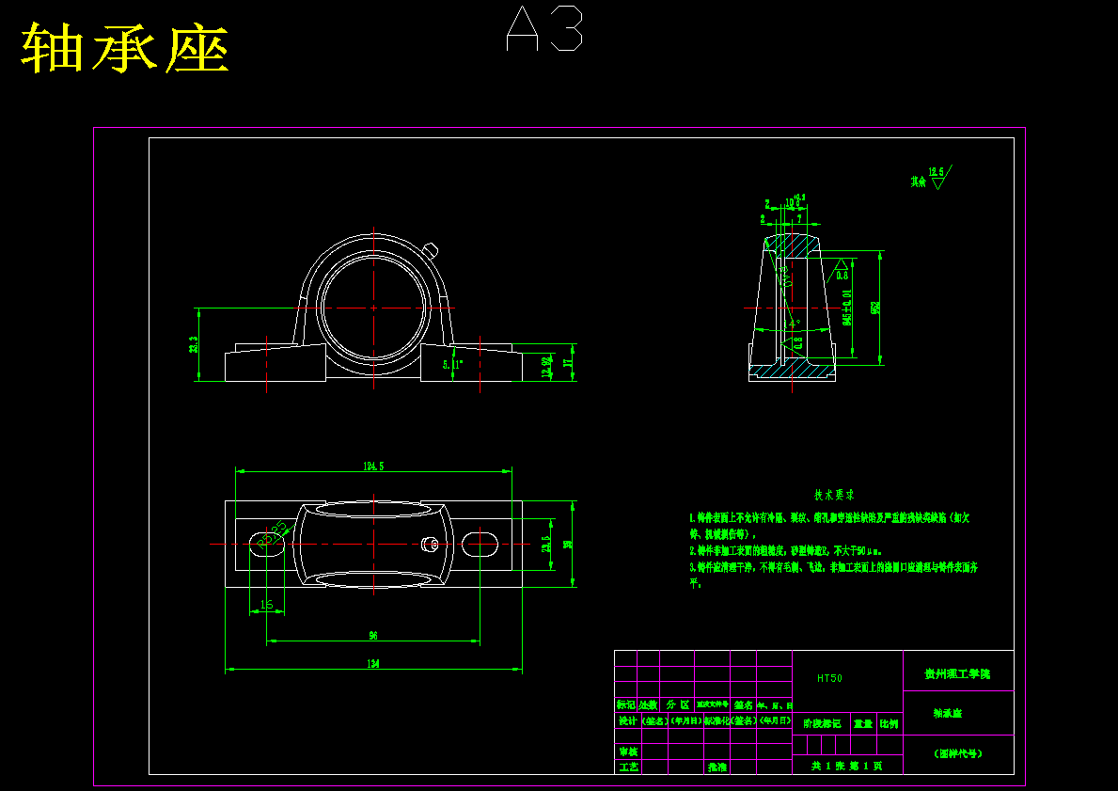Click the 重量 cell
The height and width of the screenshot is (791, 1118).
[863, 724]
